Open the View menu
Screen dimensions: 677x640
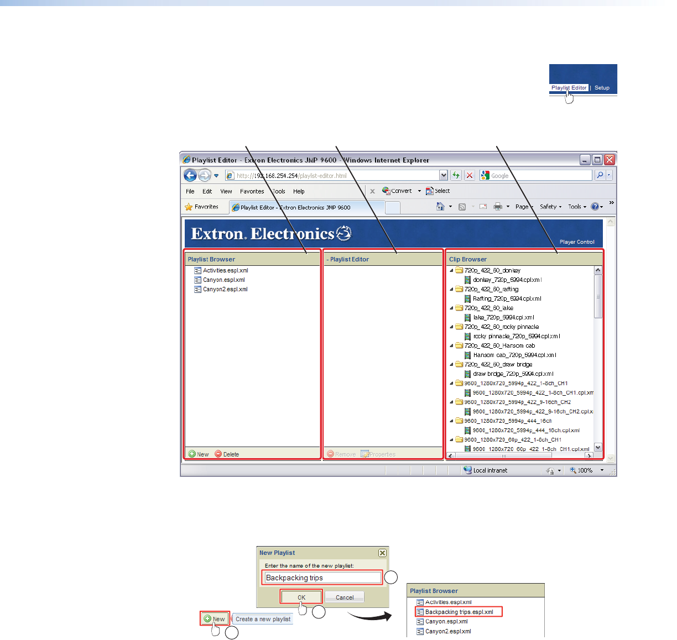(x=226, y=191)
